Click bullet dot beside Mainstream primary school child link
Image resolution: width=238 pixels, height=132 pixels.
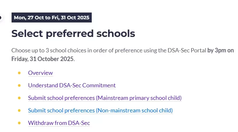tap(19, 98)
